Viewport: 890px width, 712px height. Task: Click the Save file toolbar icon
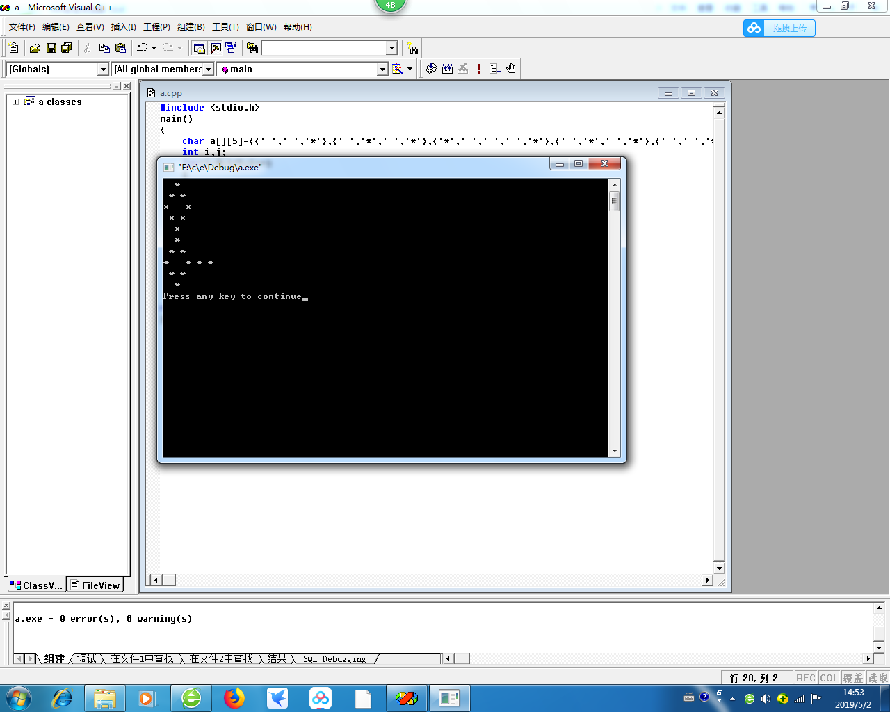[x=51, y=48]
